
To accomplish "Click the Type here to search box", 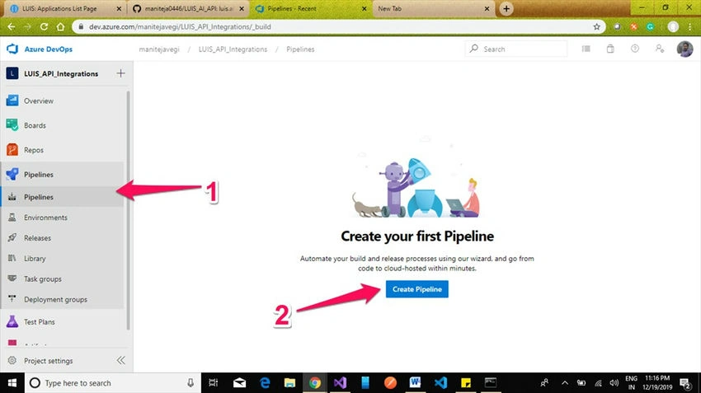I will [x=112, y=383].
